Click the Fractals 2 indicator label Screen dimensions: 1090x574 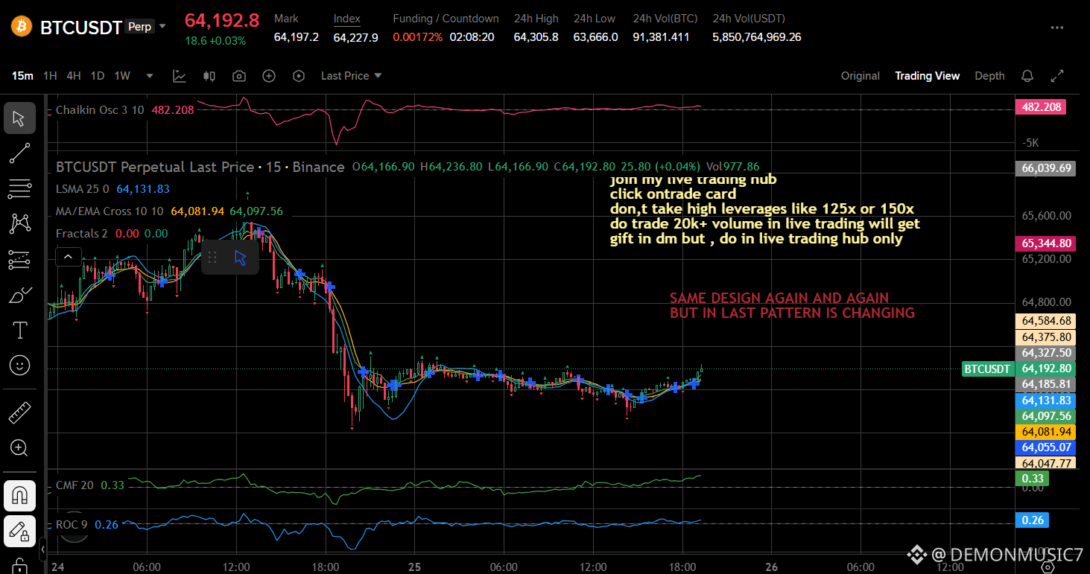pyautogui.click(x=82, y=234)
